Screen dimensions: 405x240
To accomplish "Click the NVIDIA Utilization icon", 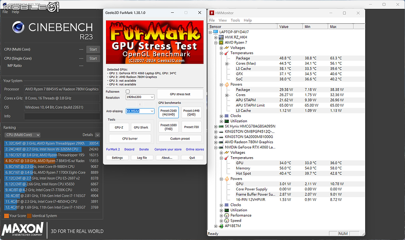I will (x=227, y=210).
